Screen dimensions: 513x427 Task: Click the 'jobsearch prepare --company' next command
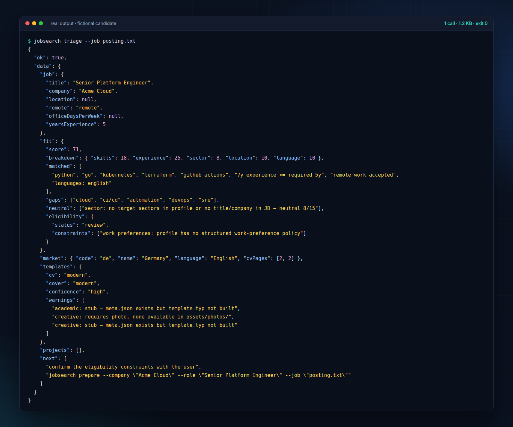198,375
